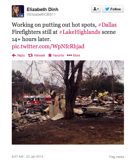Click the 8:27 AM - 23 Jan 2014 timestamp

(x=27, y=156)
